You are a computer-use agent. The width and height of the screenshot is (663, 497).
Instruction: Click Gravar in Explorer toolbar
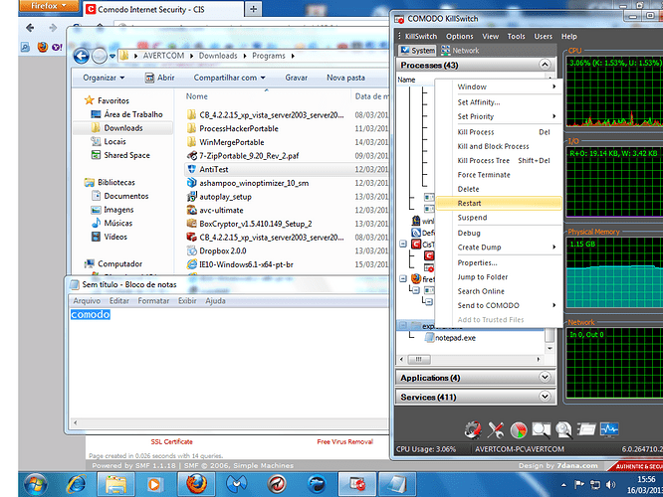coord(296,78)
